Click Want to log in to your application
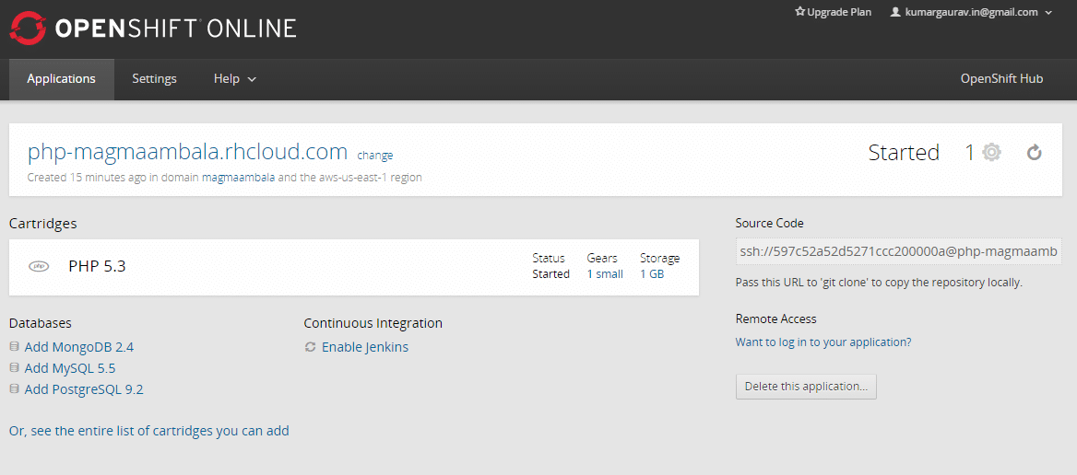This screenshot has height=475, width=1077. tap(823, 342)
